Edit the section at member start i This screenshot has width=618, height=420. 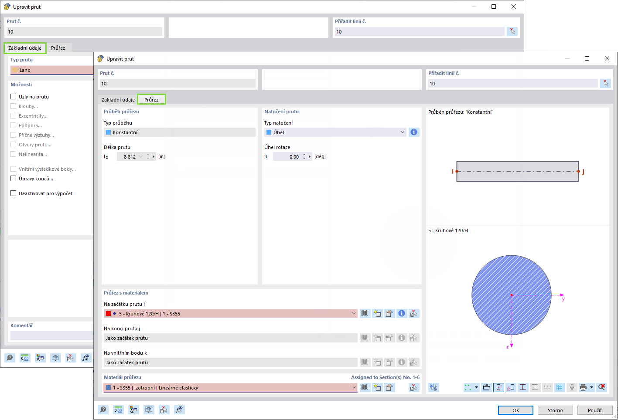click(x=389, y=313)
